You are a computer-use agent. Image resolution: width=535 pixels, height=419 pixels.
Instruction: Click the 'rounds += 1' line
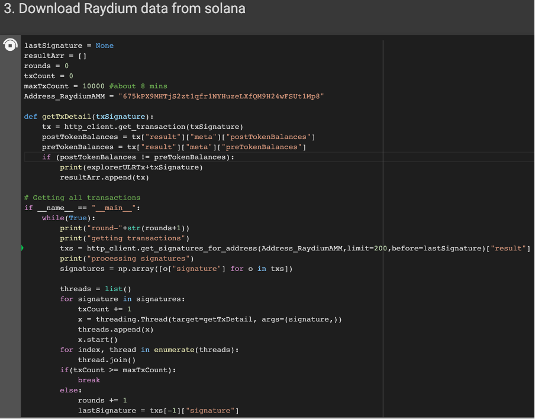pos(102,401)
